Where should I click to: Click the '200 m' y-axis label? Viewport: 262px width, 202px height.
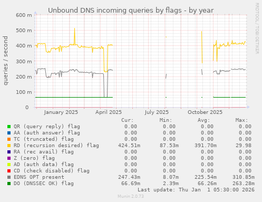tap(24, 76)
